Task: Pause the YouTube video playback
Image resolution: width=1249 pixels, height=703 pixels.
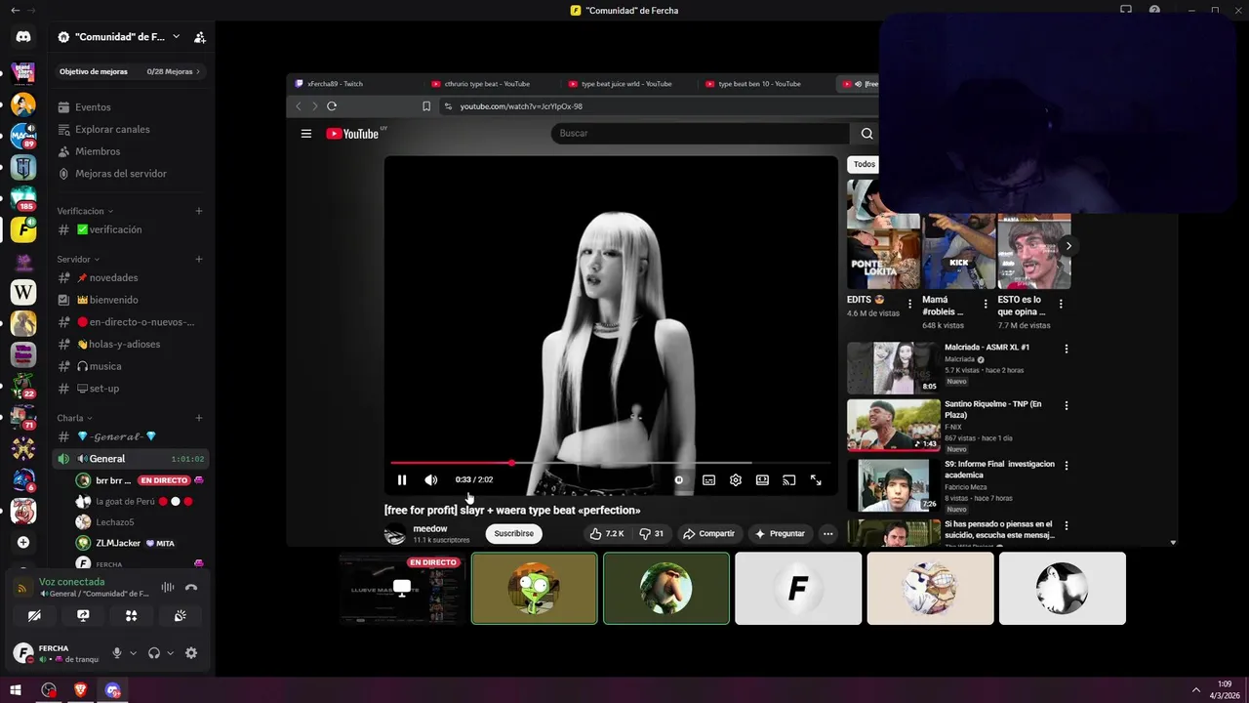Action: [402, 480]
